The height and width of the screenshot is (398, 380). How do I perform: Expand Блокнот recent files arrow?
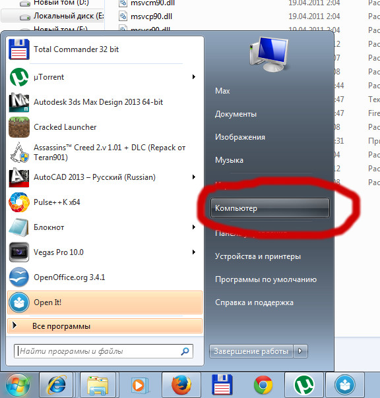click(194, 227)
